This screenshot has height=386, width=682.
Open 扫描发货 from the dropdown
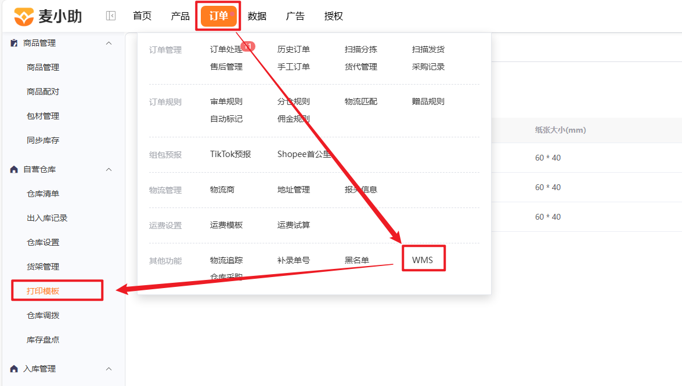[x=428, y=49]
